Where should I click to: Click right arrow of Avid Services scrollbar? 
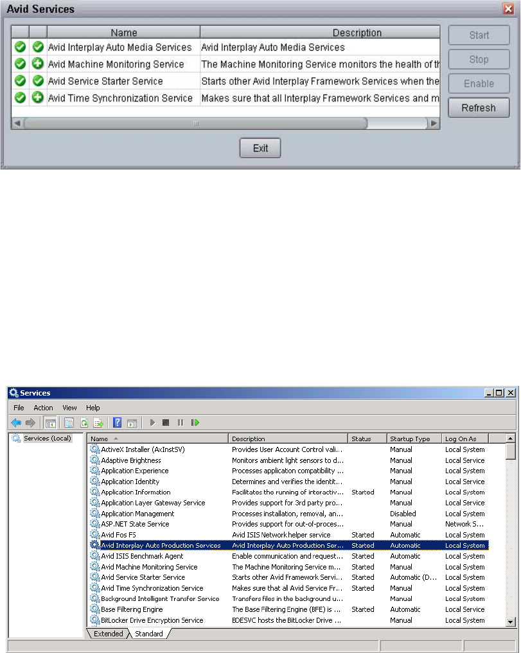434,123
